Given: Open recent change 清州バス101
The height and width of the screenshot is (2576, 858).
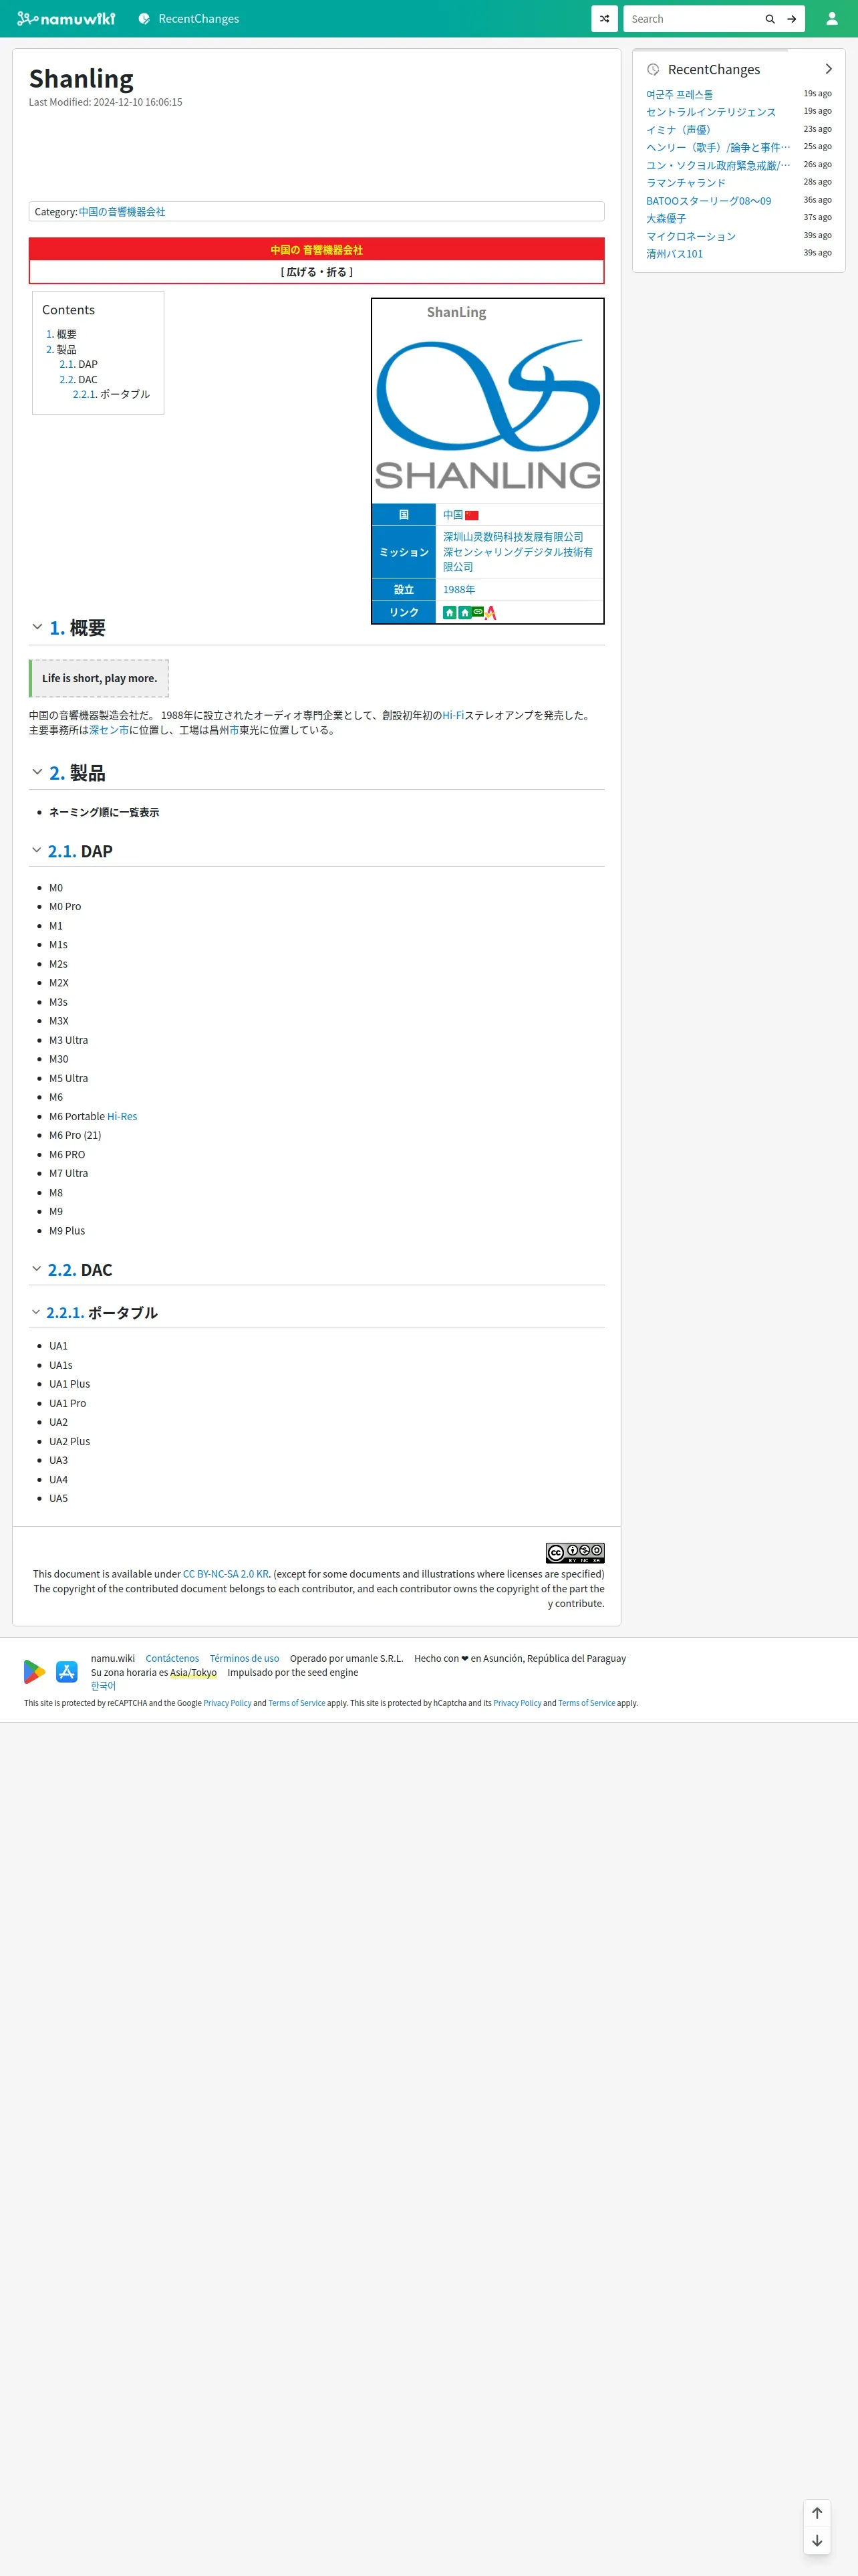Looking at the screenshot, I should click(x=674, y=254).
